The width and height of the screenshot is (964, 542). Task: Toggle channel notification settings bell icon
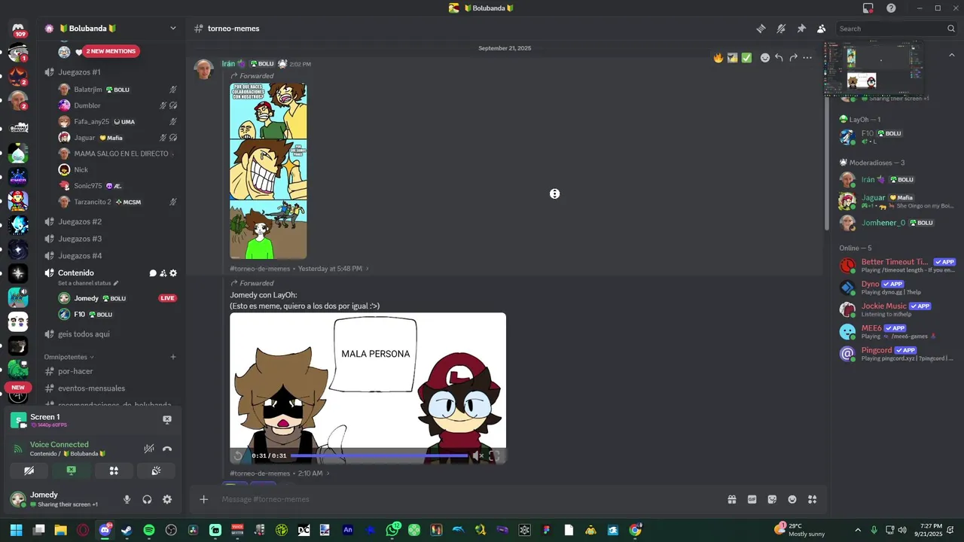(x=781, y=29)
